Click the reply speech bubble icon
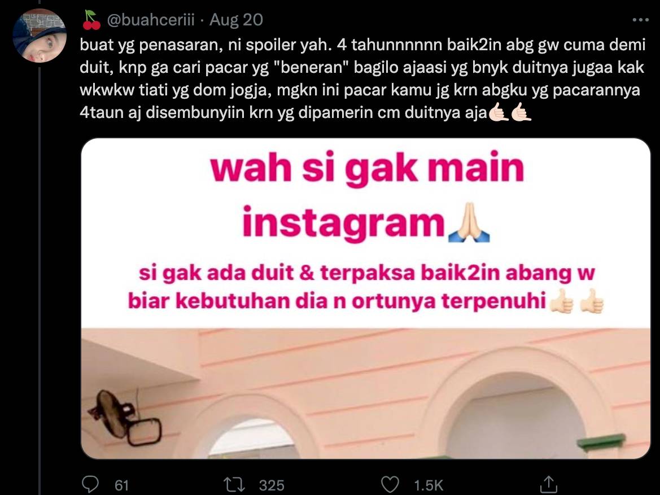 (x=90, y=484)
